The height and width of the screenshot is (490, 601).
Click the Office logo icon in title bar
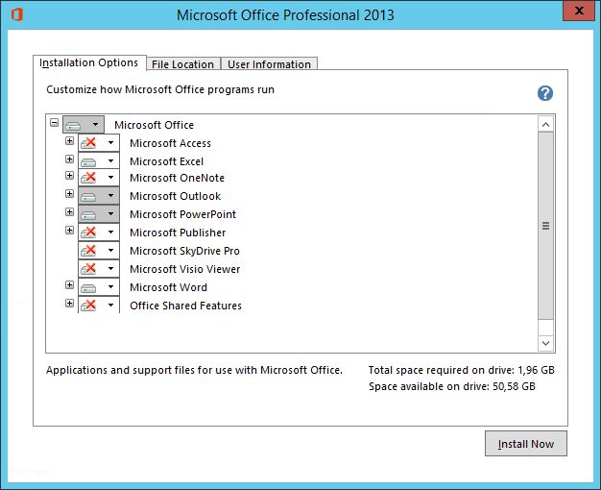(x=17, y=15)
